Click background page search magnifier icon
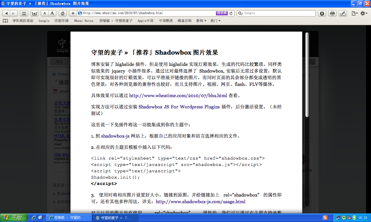The width and height of the screenshot is (371, 222). pos(312,62)
